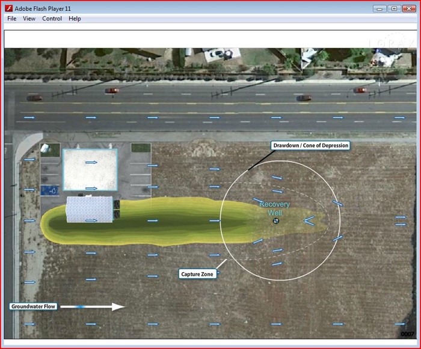Viewport: 421px width, 349px height.
Task: Click the Flash Player title bar icon
Action: [x=9, y=8]
